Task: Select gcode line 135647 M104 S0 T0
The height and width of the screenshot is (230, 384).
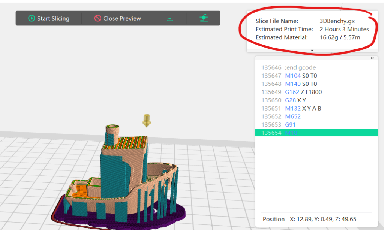Action: (316, 76)
